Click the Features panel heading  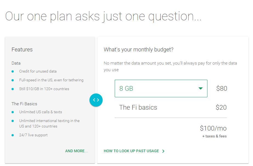coord(22,49)
